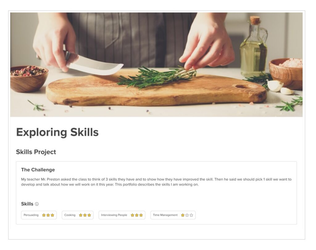Click the challenge description paragraph about Mr. Preston
This screenshot has width=316, height=250.
(x=156, y=182)
